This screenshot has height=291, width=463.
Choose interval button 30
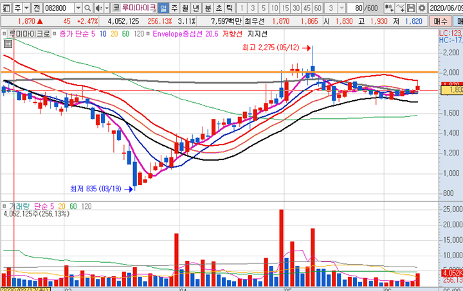coord(296,8)
